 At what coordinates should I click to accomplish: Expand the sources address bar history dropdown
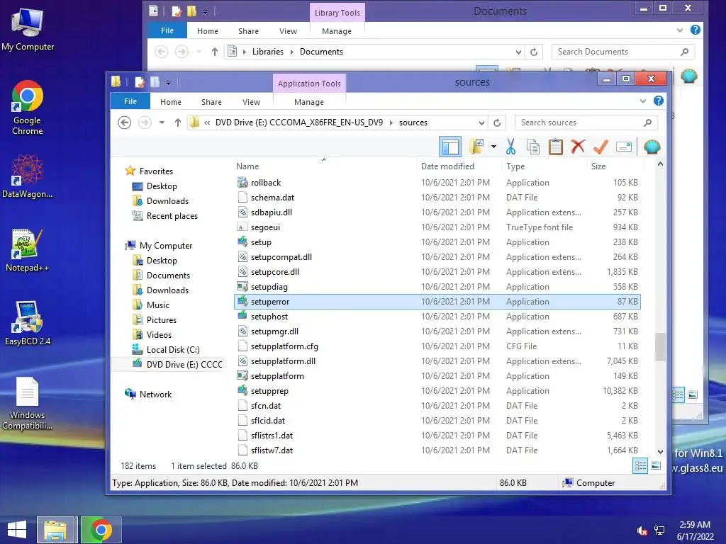click(x=481, y=123)
